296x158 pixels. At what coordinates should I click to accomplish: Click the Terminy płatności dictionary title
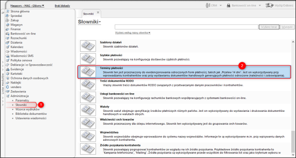pos(111,68)
